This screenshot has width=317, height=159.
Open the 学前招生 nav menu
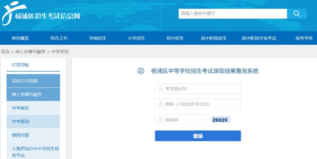pos(98,38)
